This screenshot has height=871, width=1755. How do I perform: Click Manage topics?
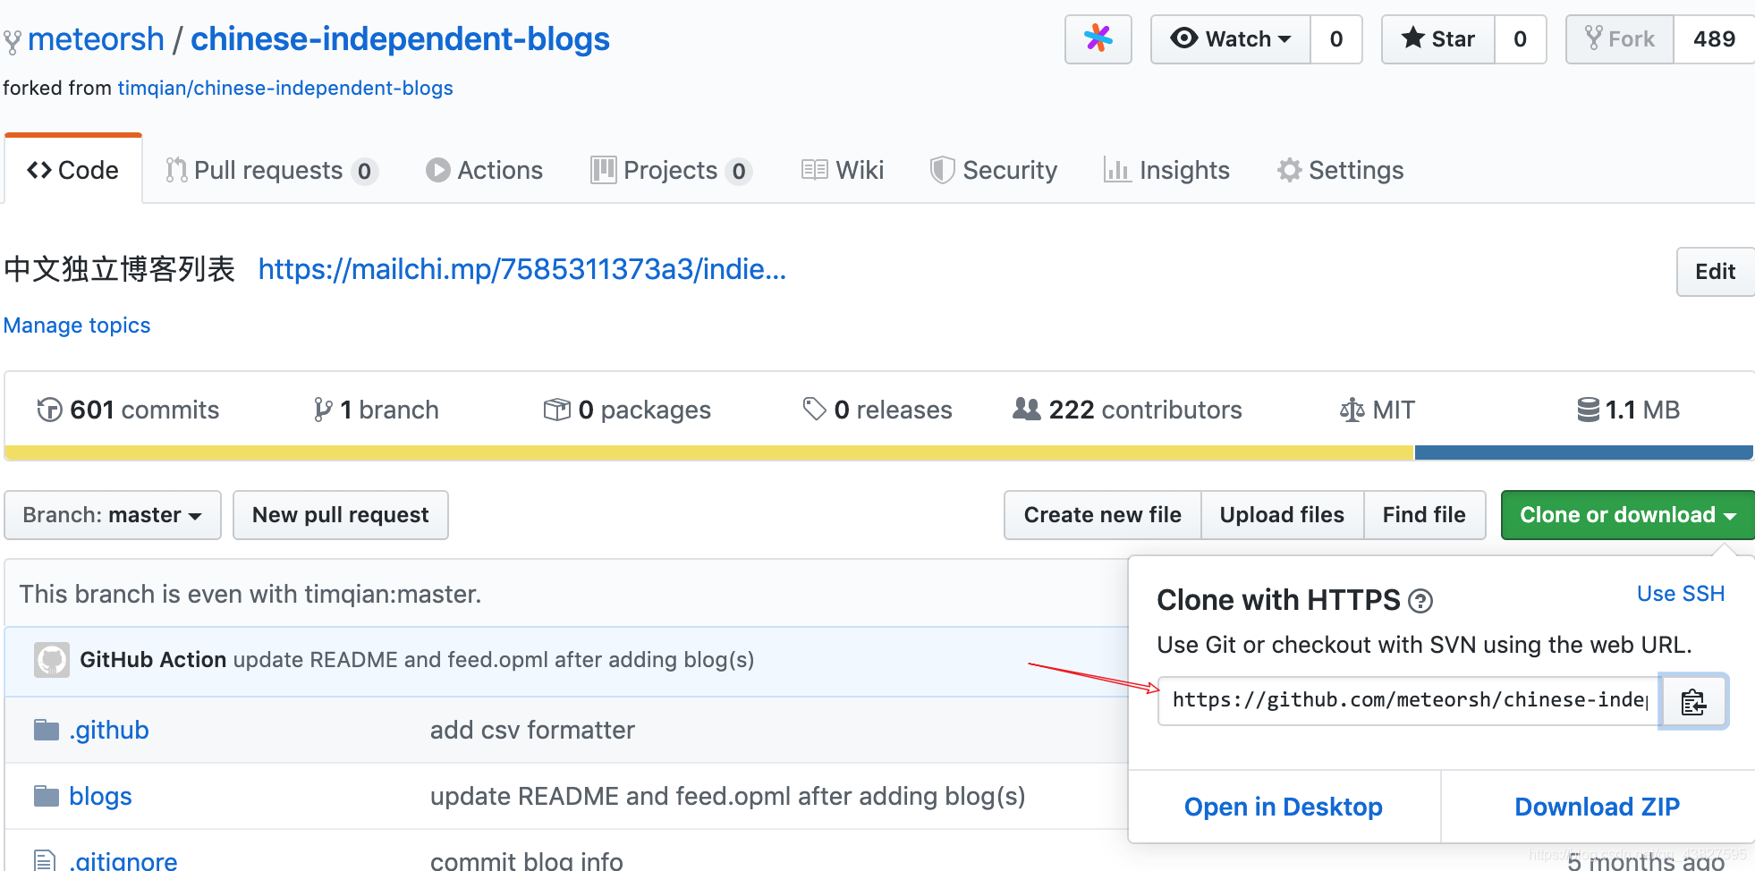point(77,326)
